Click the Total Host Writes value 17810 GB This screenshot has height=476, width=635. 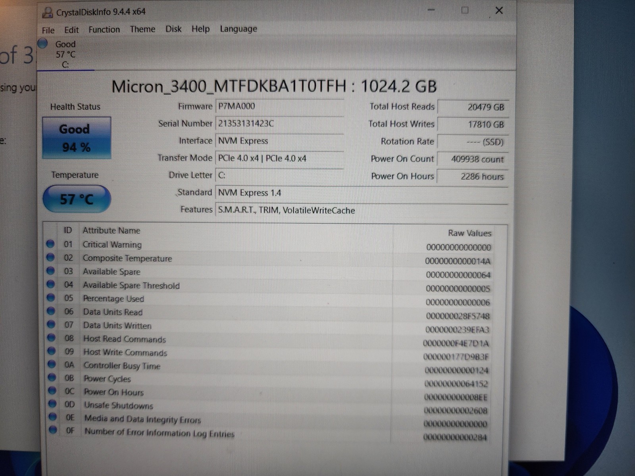[473, 125]
